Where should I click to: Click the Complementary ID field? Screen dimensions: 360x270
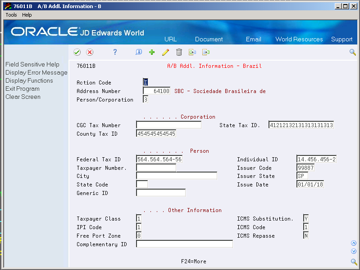pos(185,244)
